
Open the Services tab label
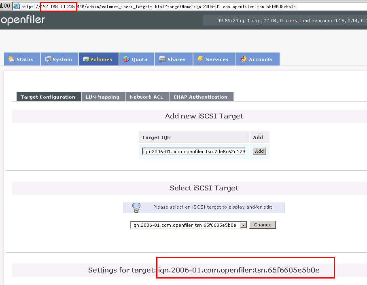click(x=217, y=59)
